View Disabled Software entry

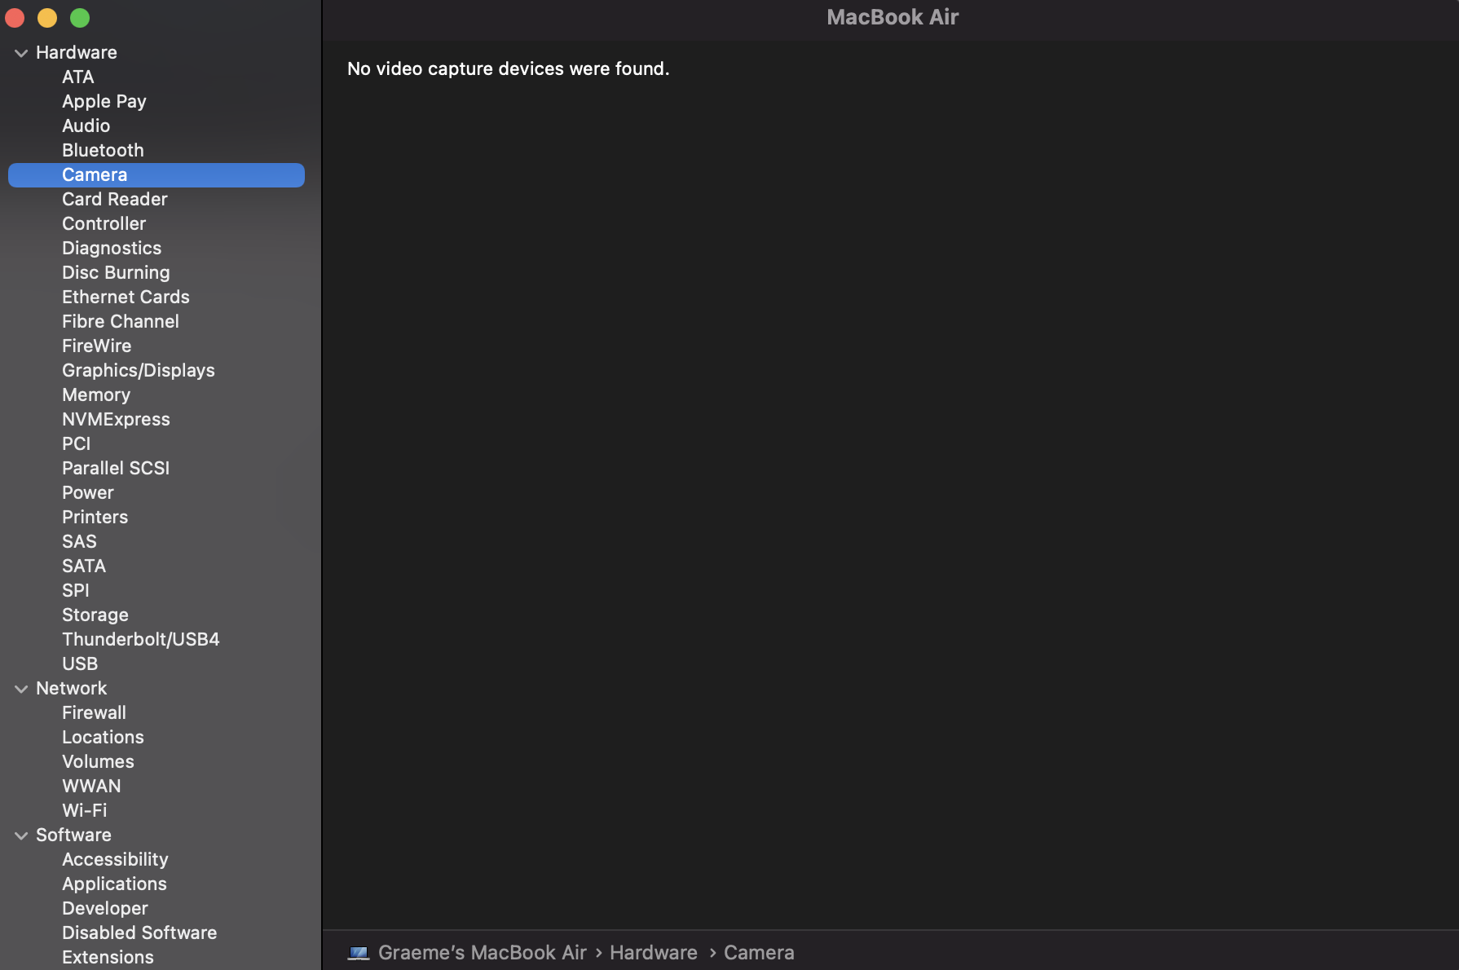pos(139,933)
